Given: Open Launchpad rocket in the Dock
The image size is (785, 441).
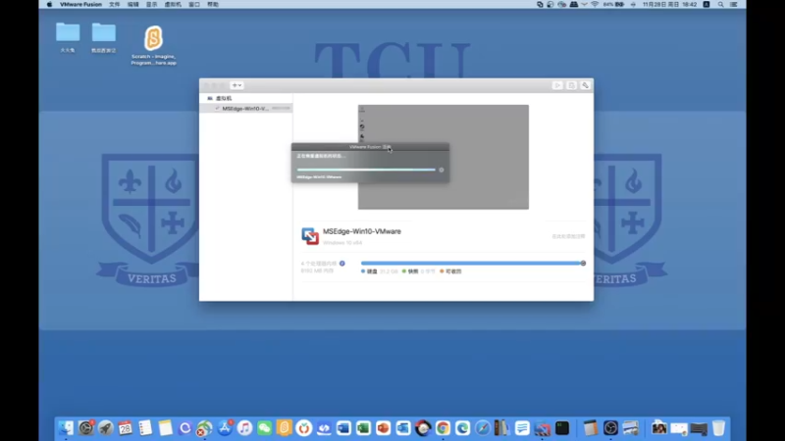Looking at the screenshot, I should 105,428.
